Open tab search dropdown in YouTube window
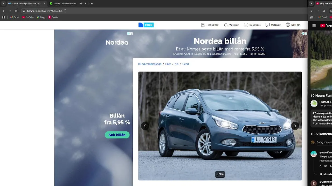The image size is (332, 186). [x=311, y=4]
